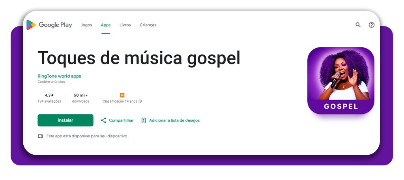Click the classification info circle icon

140,101
